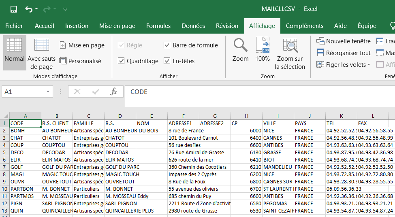Select column header H
Image resolution: width=395 pixels, height=217 pixels.
[x=246, y=116]
